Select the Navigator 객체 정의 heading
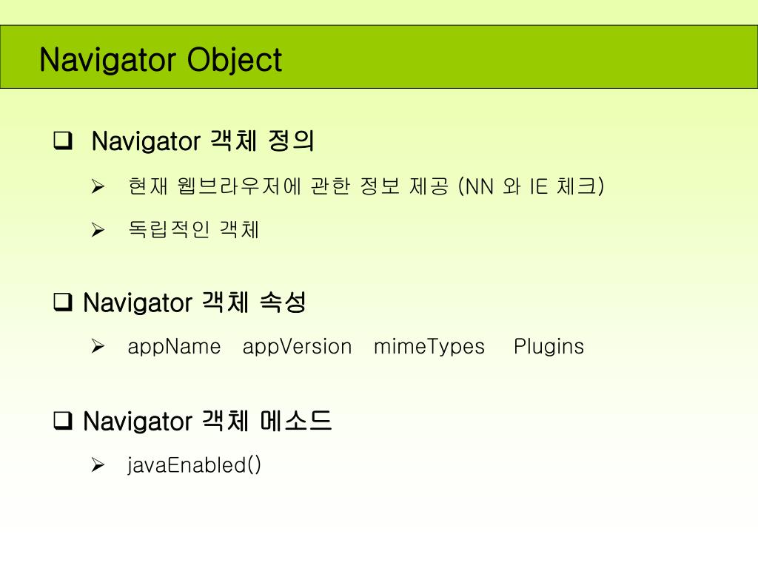Screen dimensions: 758x568 pos(203,141)
